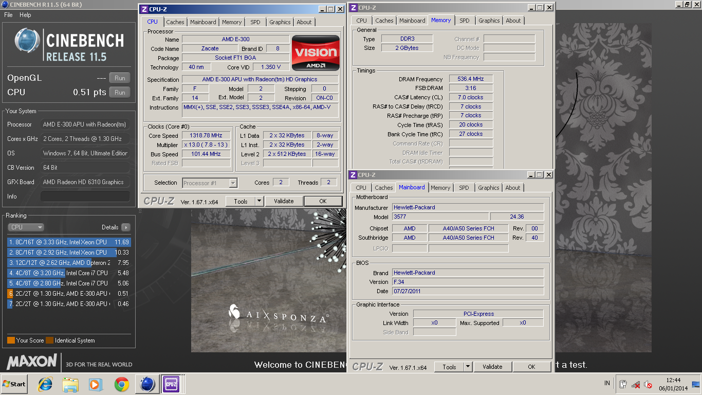Image resolution: width=702 pixels, height=395 pixels.
Task: Launch Google Chrome from taskbar
Action: click(121, 384)
